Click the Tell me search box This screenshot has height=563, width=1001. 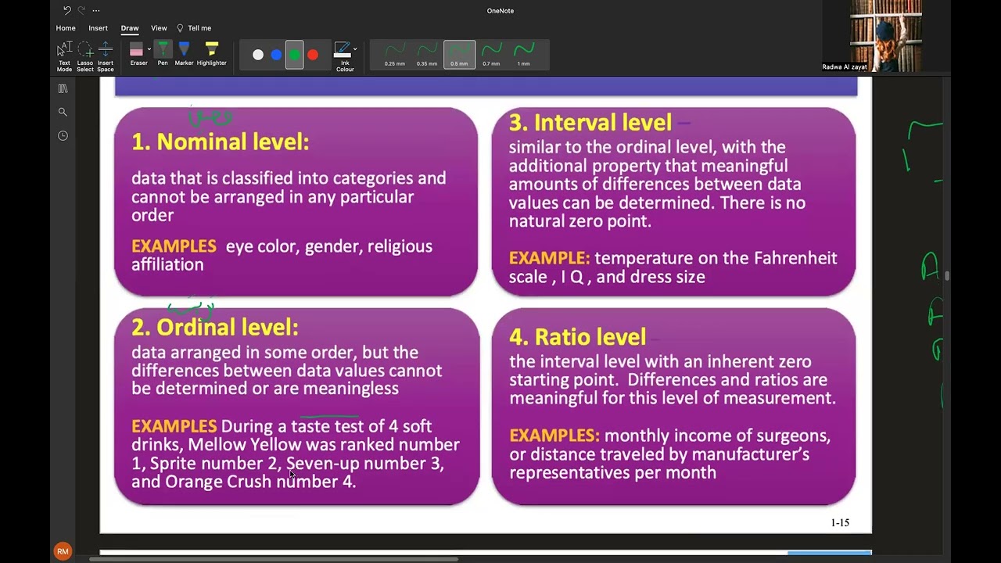pos(195,28)
